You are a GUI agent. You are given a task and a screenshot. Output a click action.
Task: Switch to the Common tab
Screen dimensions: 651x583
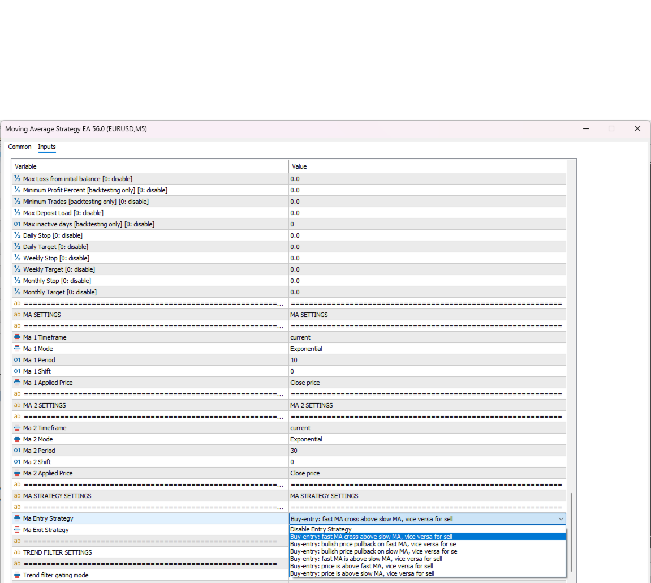click(x=20, y=147)
